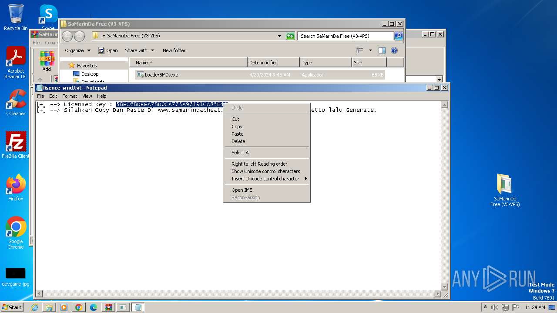Choose Select All from context menu
The height and width of the screenshot is (313, 557).
tap(266, 153)
